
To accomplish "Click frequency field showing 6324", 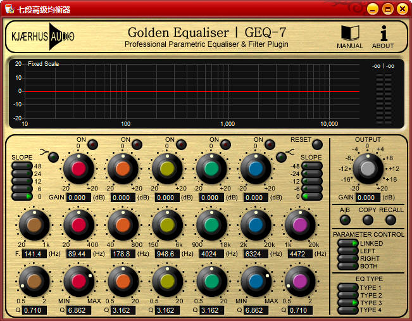I will 256,254.
